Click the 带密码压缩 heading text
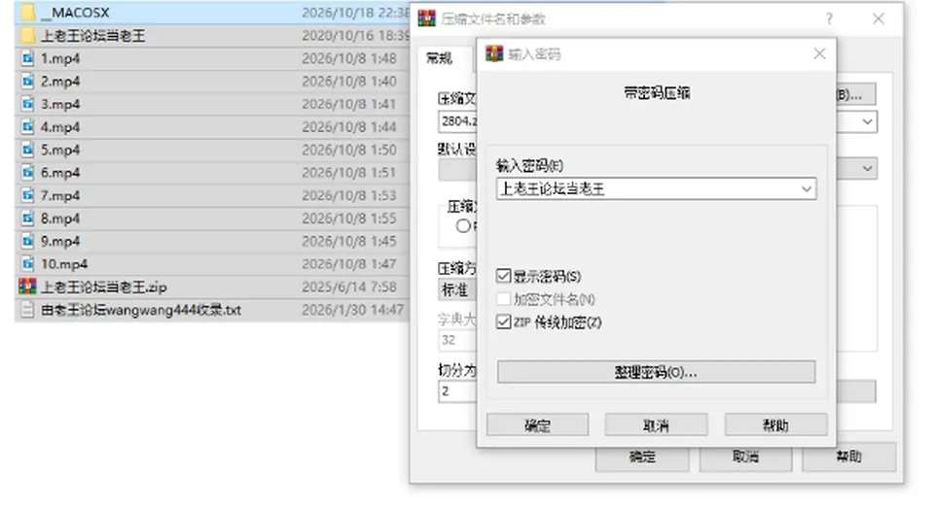The height and width of the screenshot is (506, 934). [657, 93]
